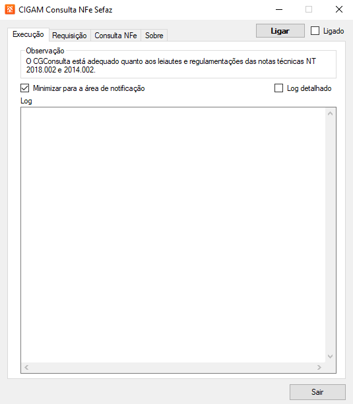Close the CIGAM Consulta NFe Sefaz window
353x404 pixels.
339,9
